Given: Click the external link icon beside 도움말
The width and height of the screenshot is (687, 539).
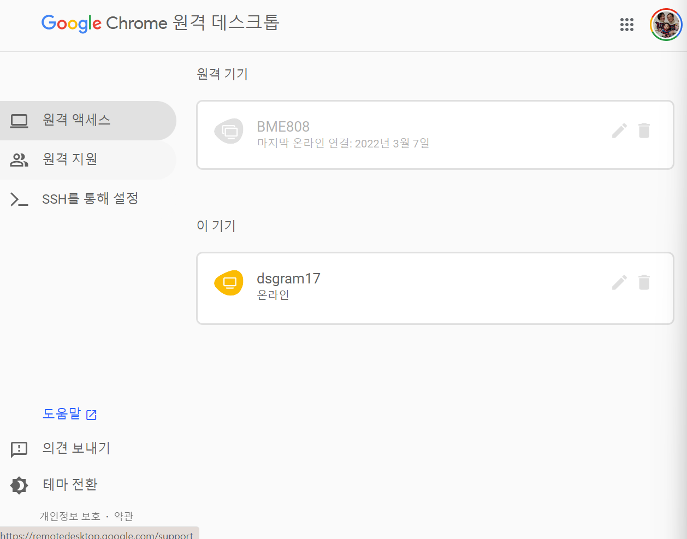Looking at the screenshot, I should [92, 415].
